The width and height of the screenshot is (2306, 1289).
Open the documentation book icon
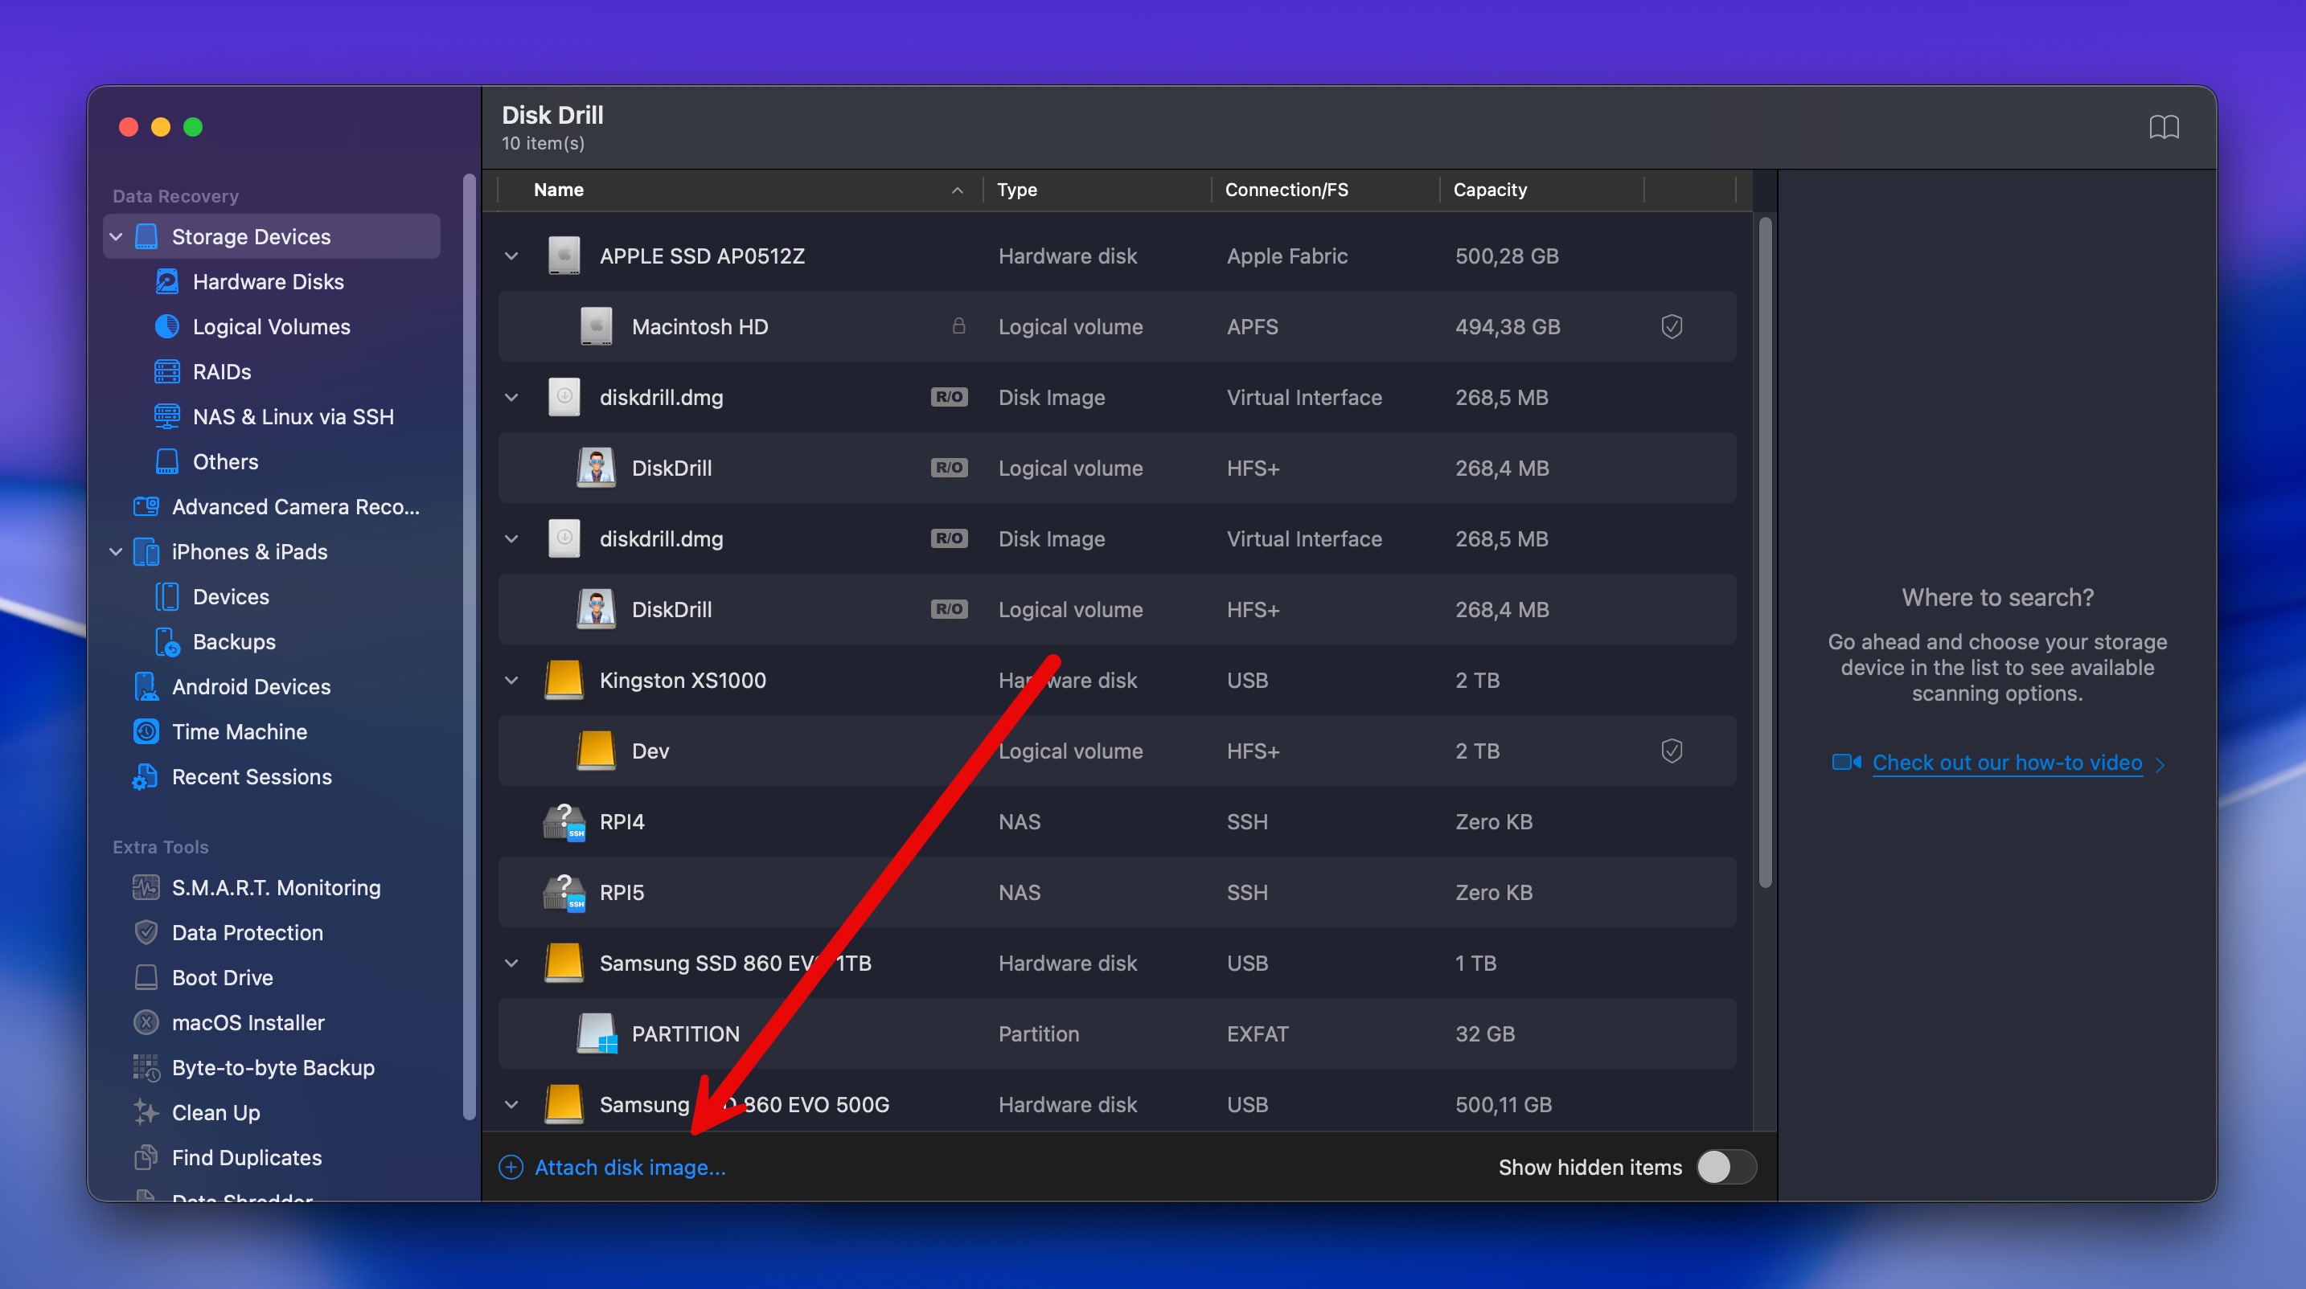[x=2165, y=126]
